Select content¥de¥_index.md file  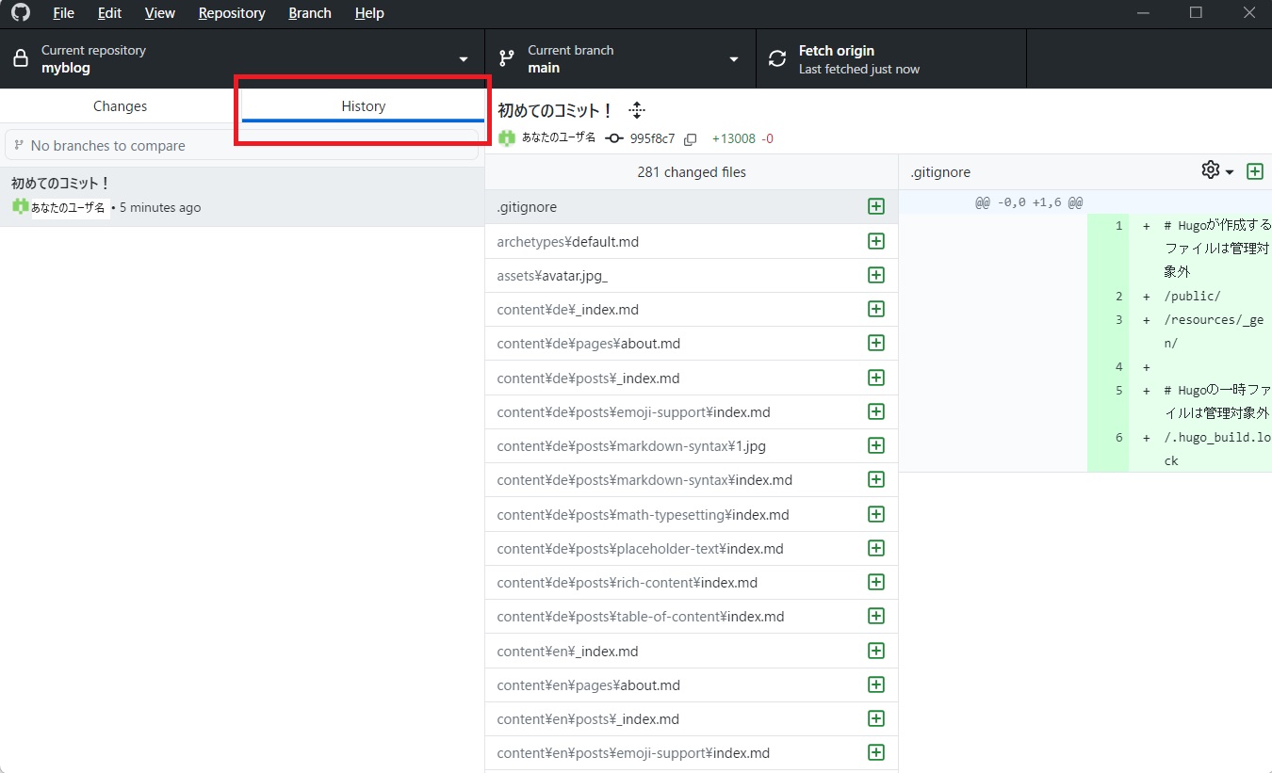tap(692, 310)
